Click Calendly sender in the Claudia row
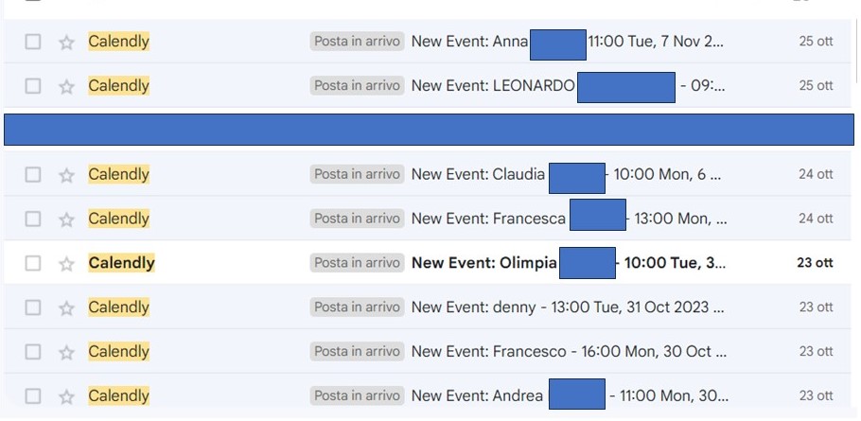 click(x=118, y=175)
